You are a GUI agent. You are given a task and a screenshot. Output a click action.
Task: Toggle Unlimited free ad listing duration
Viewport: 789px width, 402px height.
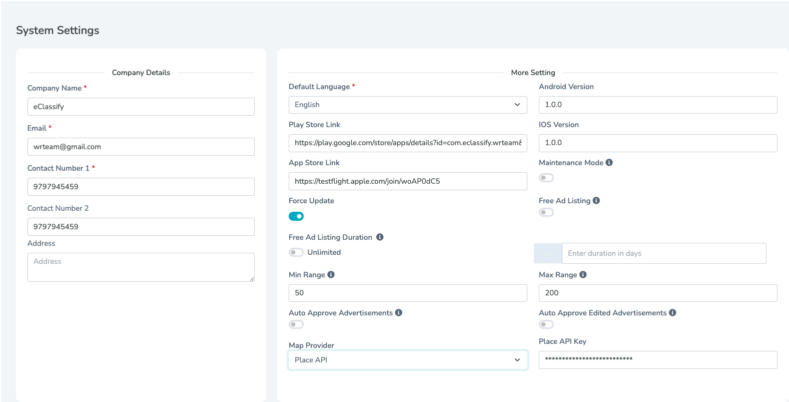tap(296, 252)
